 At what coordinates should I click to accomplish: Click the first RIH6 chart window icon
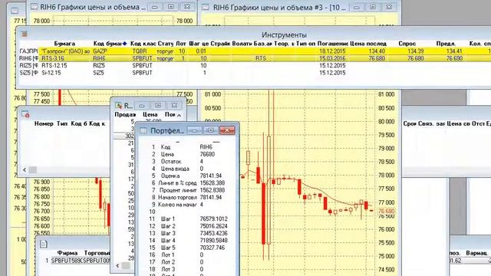pyautogui.click(x=34, y=7)
